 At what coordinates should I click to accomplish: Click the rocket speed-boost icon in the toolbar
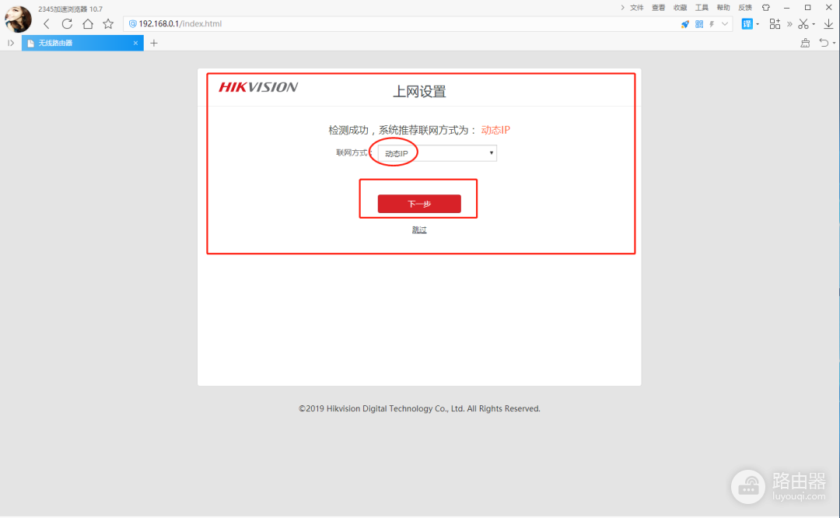(x=685, y=23)
